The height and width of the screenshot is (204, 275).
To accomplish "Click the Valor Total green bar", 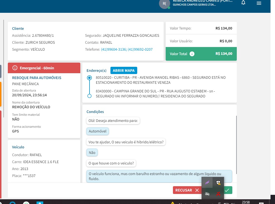I will click(201, 54).
